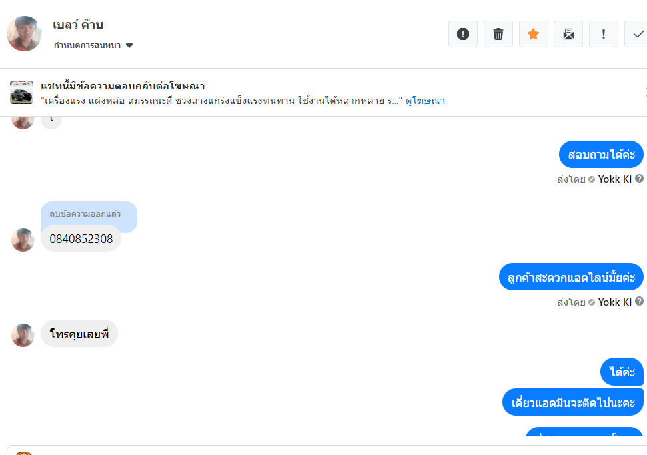Click help icon beside first Yokk Ki
Screen dimensions: 647x455
(x=640, y=179)
